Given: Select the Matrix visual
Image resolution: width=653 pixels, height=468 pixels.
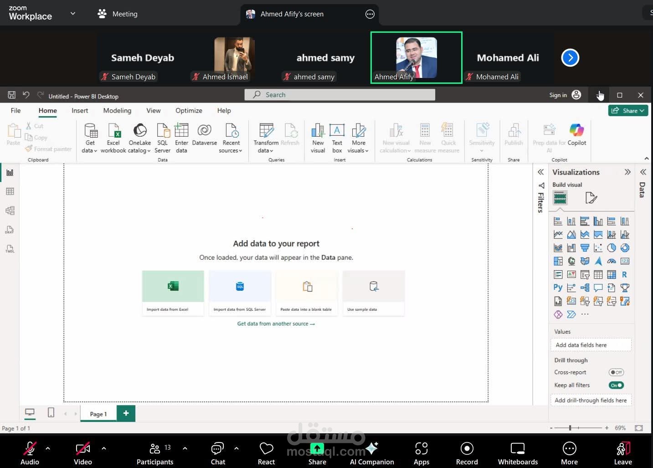Looking at the screenshot, I should tap(612, 274).
